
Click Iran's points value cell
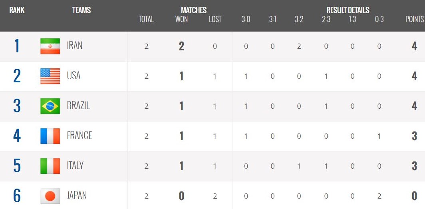pos(414,46)
